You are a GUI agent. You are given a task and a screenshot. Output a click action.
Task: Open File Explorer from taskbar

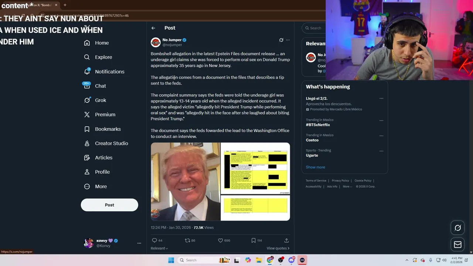coord(259,260)
